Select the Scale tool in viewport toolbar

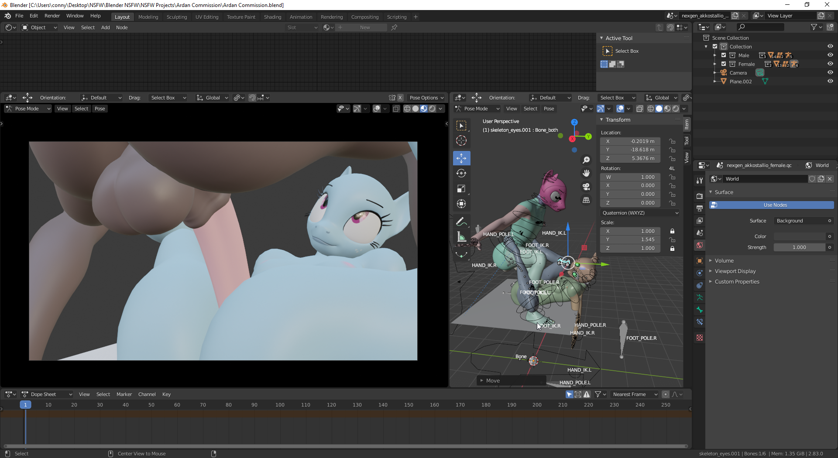click(x=461, y=189)
